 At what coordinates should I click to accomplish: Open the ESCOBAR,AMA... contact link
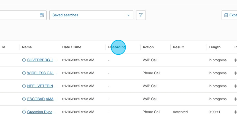(x=42, y=99)
